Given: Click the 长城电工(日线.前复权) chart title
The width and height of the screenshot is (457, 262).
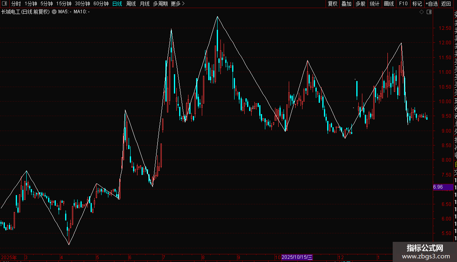Looking at the screenshot, I should 25,12.
